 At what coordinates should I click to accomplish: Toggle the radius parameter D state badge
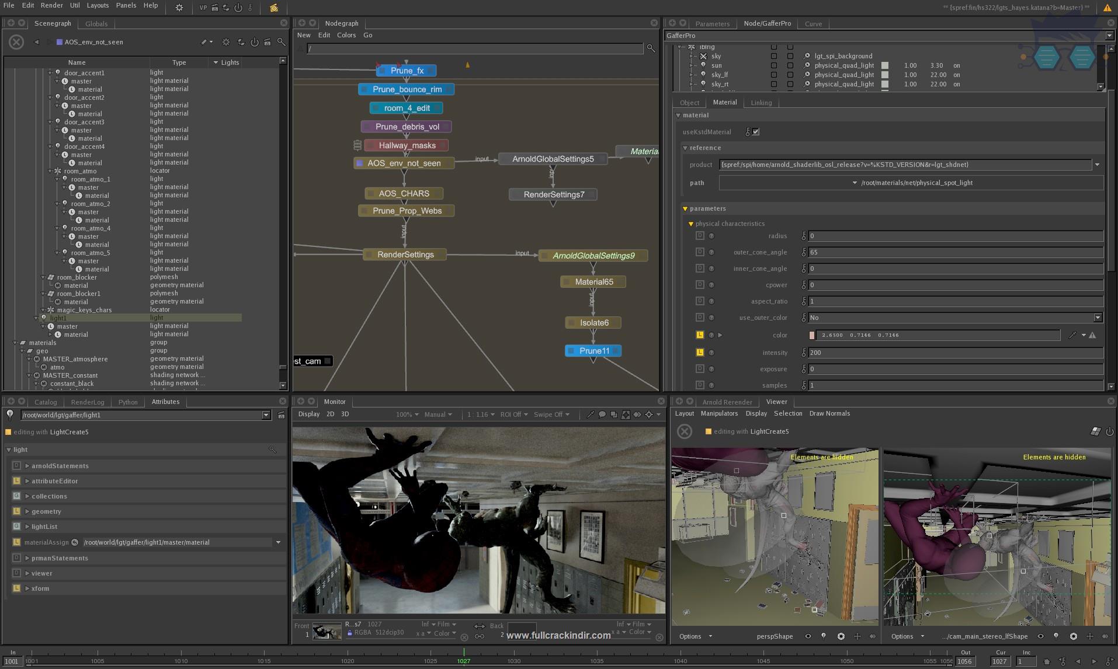[x=700, y=236]
